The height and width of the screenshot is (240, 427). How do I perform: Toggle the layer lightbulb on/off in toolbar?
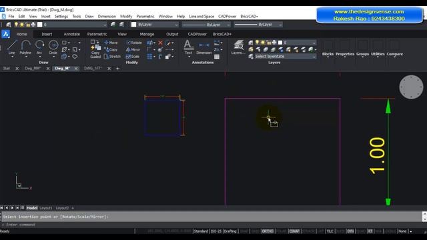pyautogui.click(x=16, y=25)
